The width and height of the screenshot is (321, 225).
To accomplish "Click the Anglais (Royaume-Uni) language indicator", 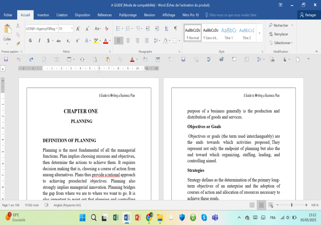I will [x=67, y=205].
